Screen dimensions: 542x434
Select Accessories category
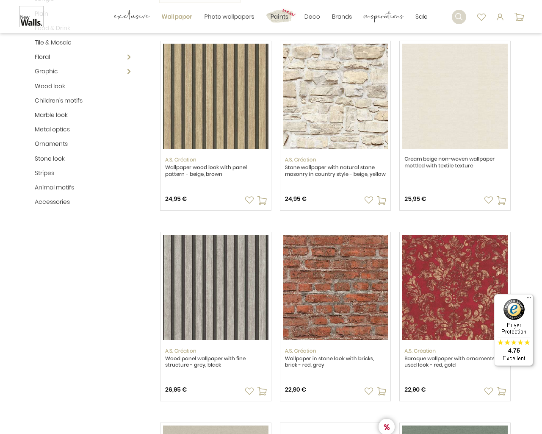click(52, 202)
